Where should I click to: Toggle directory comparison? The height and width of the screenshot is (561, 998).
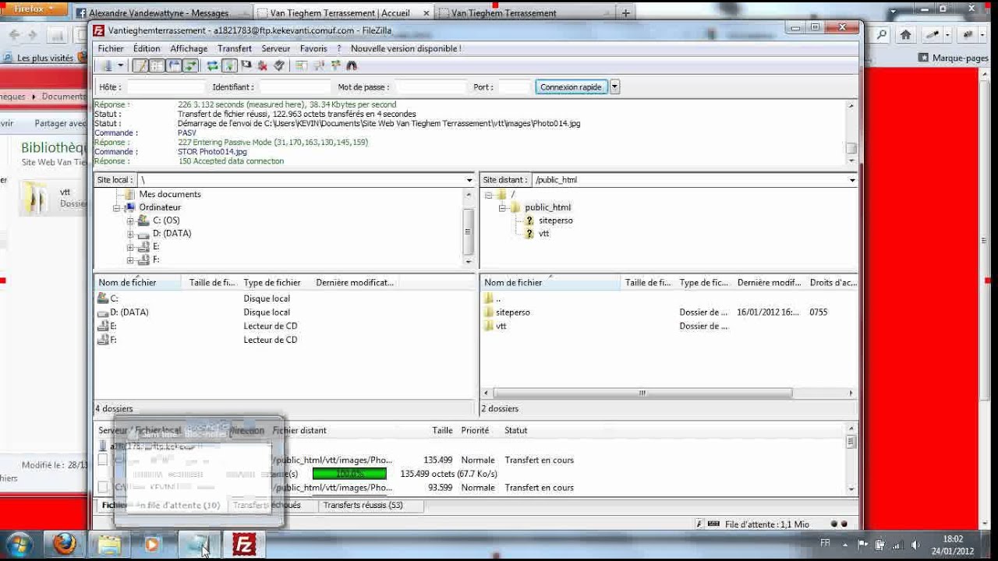318,66
